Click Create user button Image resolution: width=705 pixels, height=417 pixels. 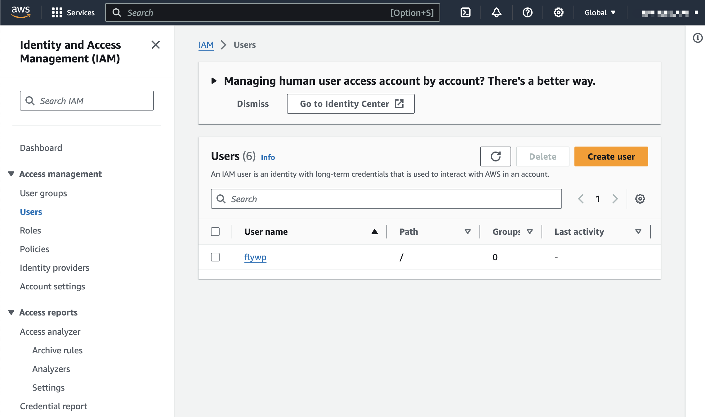(x=611, y=156)
